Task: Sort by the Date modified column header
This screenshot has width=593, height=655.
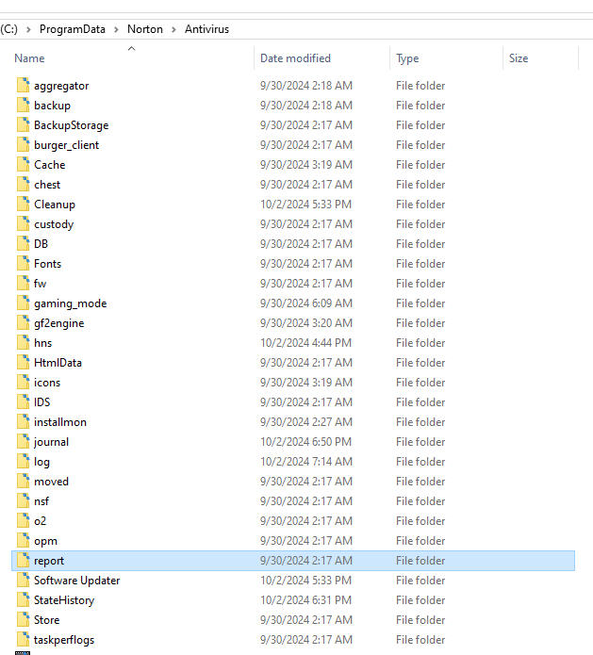Action: tap(295, 58)
